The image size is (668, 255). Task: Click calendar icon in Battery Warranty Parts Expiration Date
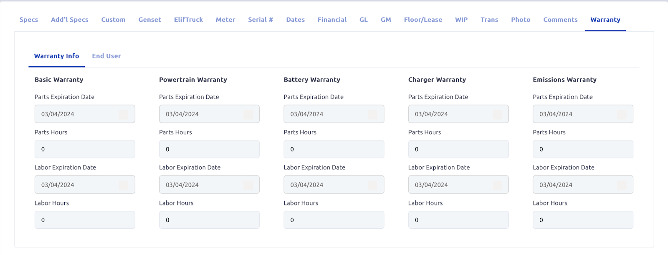(372, 114)
